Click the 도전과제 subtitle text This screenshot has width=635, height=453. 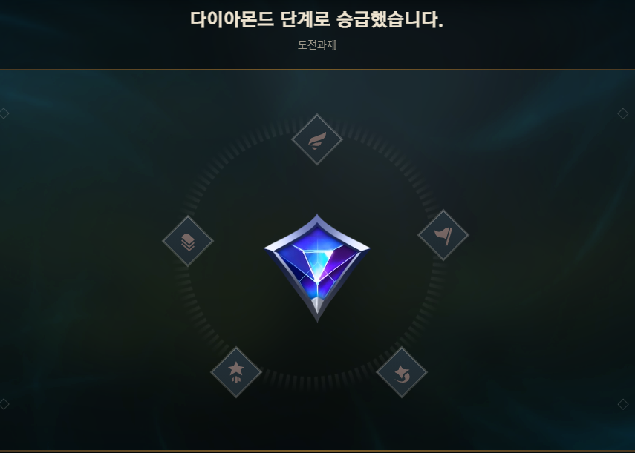[x=317, y=45]
